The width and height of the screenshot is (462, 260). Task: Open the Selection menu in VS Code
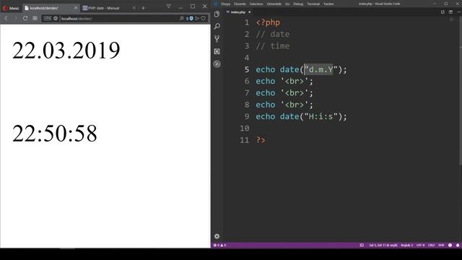point(256,4)
